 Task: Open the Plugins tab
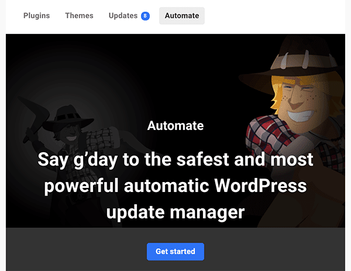(x=36, y=16)
